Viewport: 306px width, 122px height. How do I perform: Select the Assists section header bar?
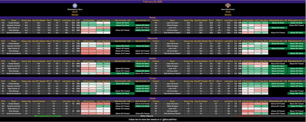pos(153,58)
